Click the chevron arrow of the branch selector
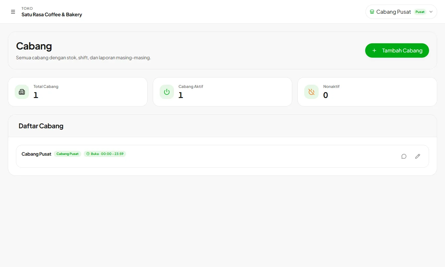Screen dimensions: 445x267 pyautogui.click(x=431, y=12)
